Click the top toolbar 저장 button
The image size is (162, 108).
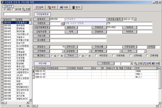point(52,7)
